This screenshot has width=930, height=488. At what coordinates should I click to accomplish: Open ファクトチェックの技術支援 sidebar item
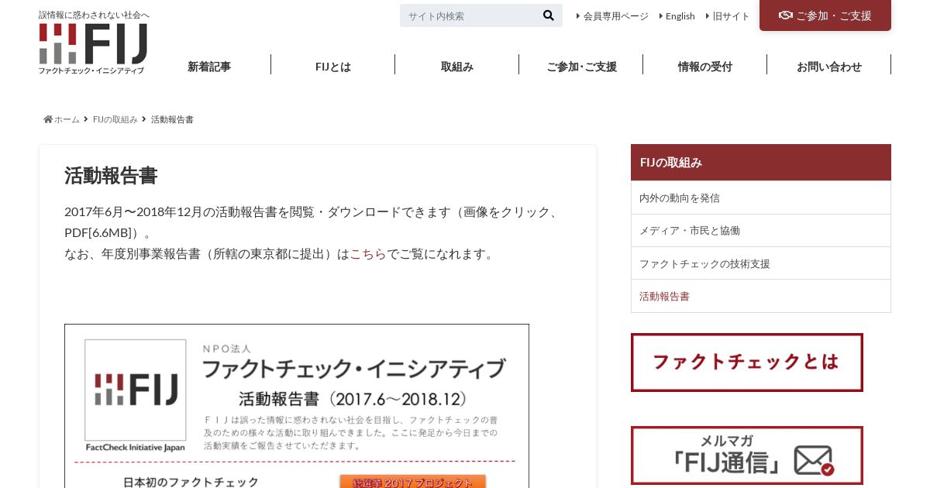click(761, 263)
